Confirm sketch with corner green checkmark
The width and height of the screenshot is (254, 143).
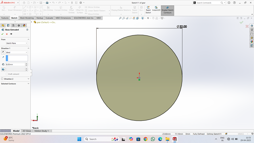tap(241, 23)
